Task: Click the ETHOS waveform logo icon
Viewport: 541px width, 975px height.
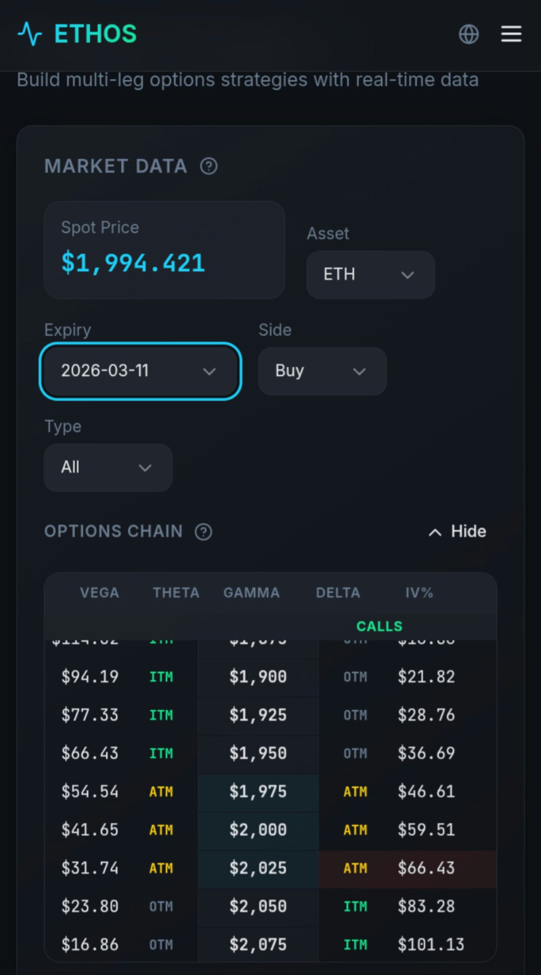Action: click(x=30, y=34)
